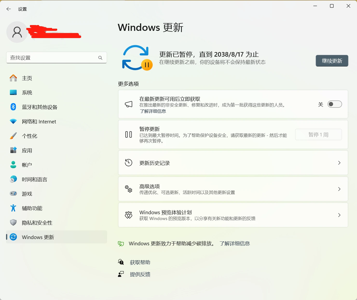The width and height of the screenshot is (357, 300).
Task: Click the green leaf carbon icon
Action: 121,244
